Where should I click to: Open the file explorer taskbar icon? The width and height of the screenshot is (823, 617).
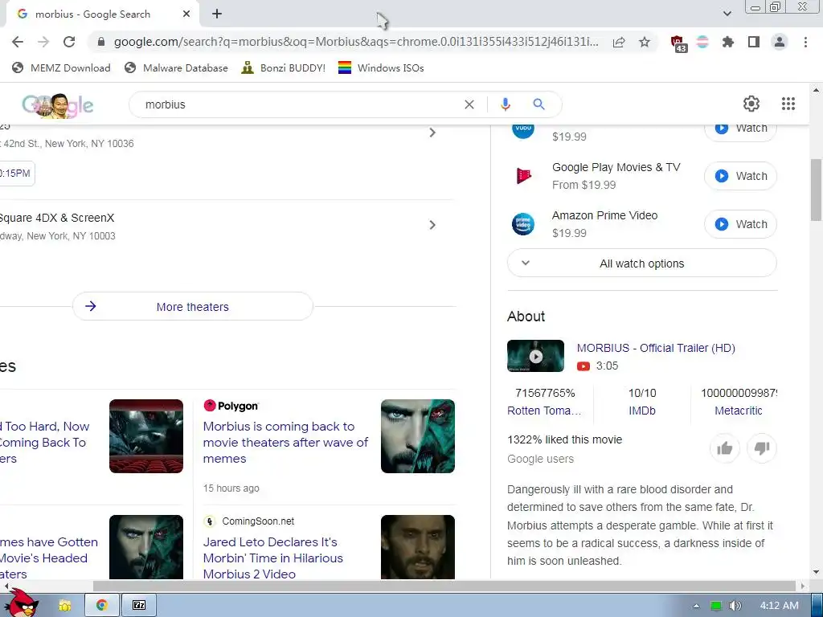pos(64,605)
